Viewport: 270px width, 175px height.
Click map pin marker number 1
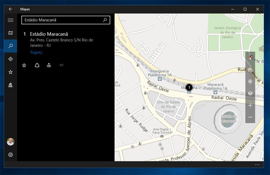pyautogui.click(x=189, y=87)
